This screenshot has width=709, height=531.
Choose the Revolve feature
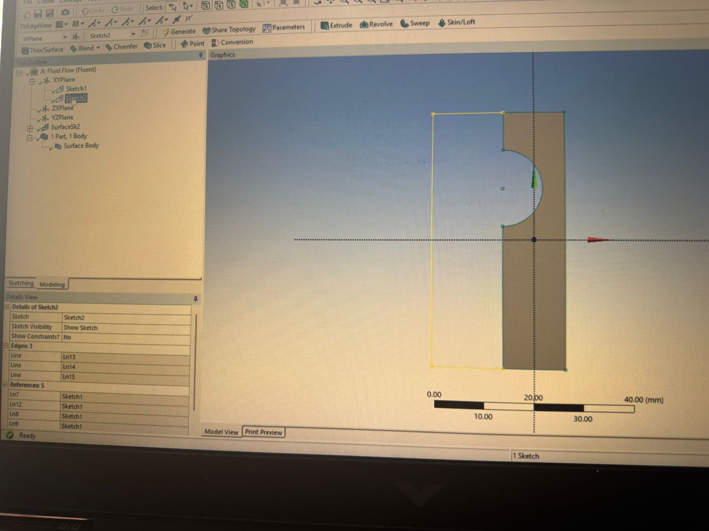(376, 24)
